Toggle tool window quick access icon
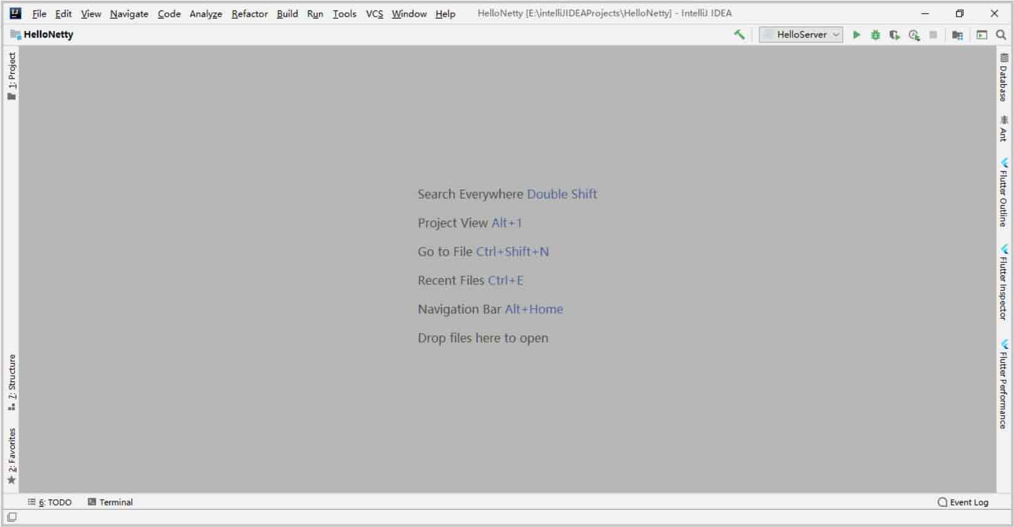 tap(12, 517)
